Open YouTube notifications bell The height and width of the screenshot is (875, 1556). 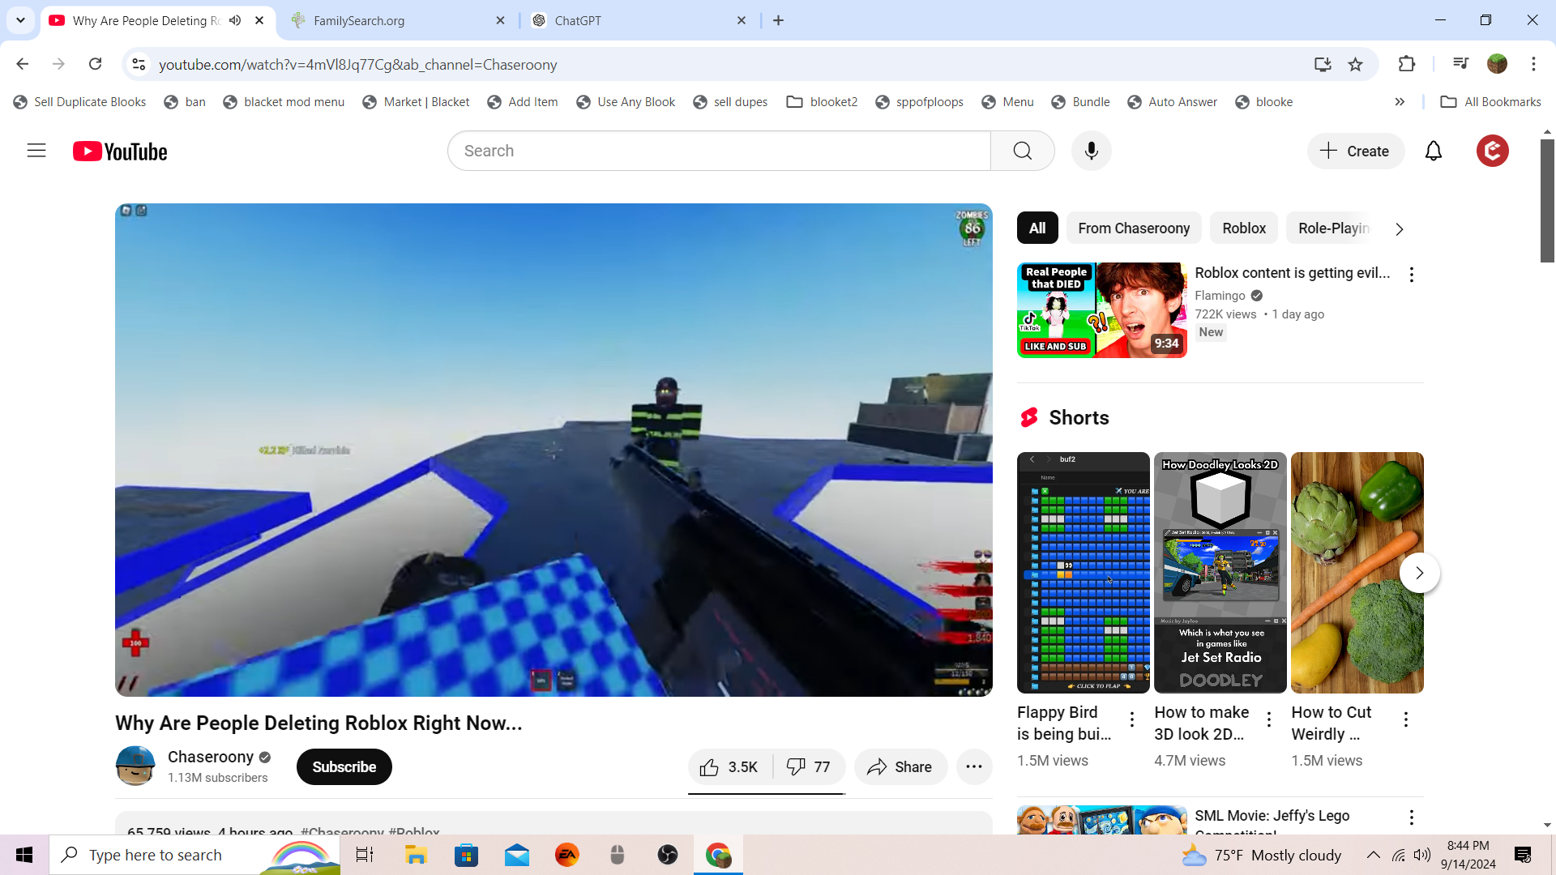1433,152
